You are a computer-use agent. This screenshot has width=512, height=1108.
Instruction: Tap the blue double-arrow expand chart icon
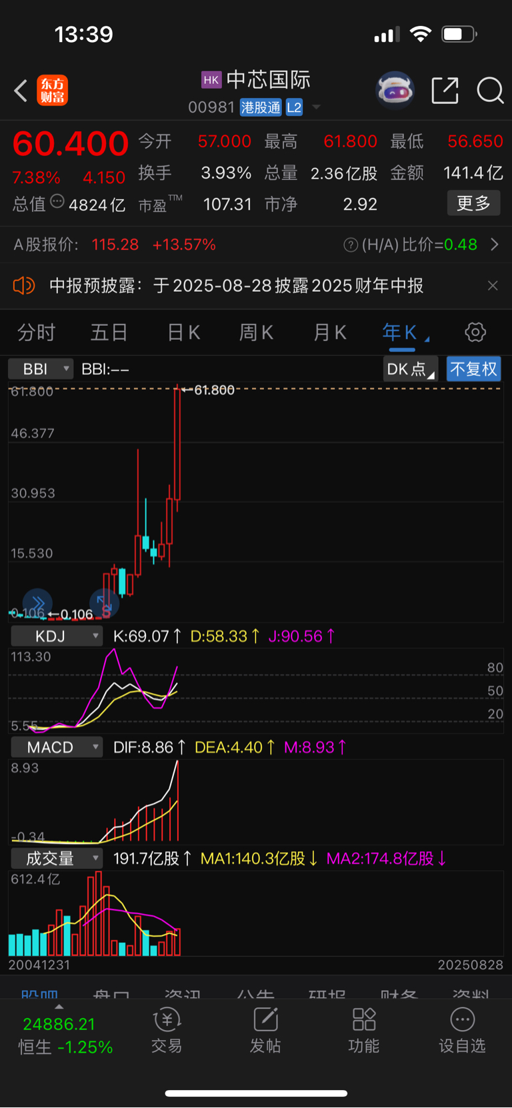37,603
